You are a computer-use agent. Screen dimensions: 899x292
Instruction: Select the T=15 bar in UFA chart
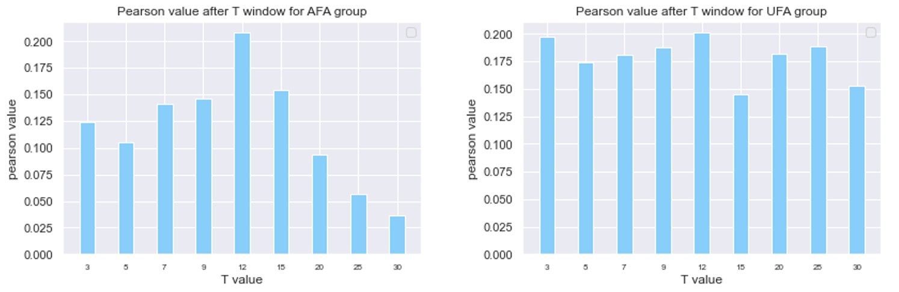(741, 175)
